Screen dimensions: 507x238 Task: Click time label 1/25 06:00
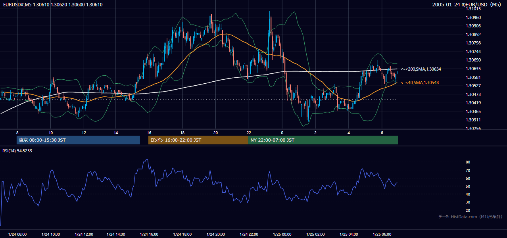click(382, 234)
